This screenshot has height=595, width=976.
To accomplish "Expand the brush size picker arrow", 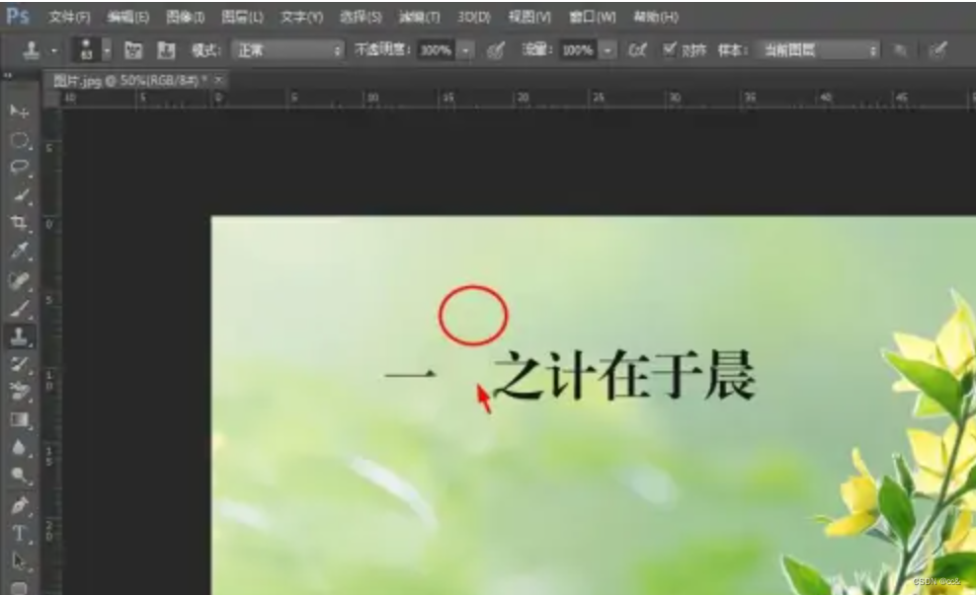I will point(107,49).
